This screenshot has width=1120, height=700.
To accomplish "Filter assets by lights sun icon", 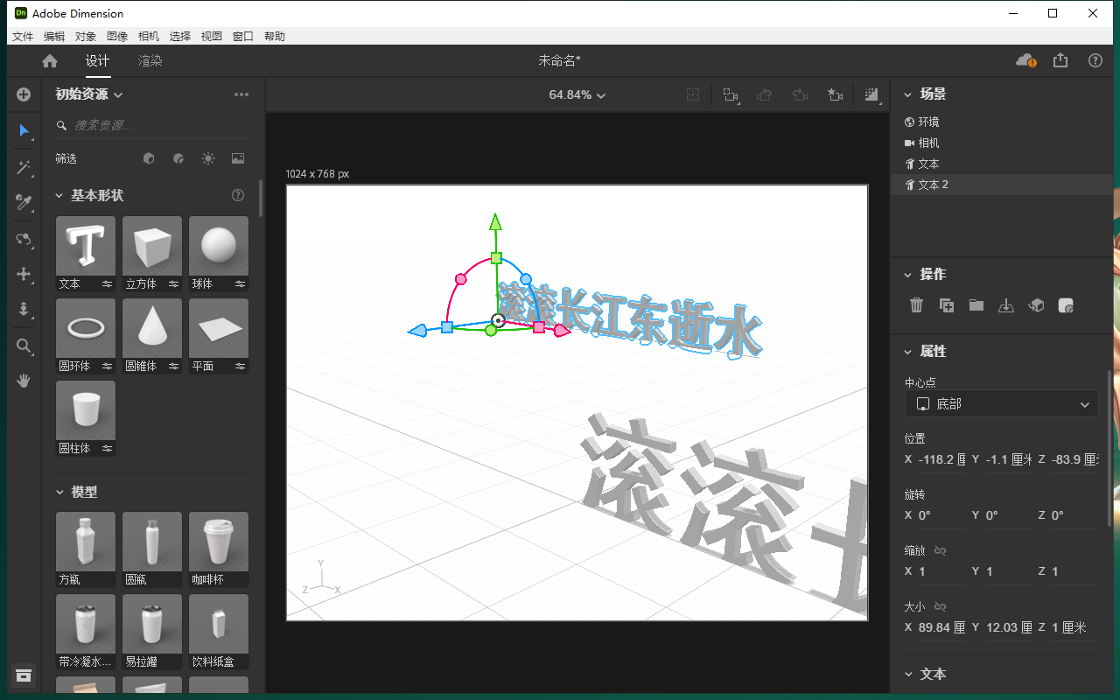I will point(208,158).
